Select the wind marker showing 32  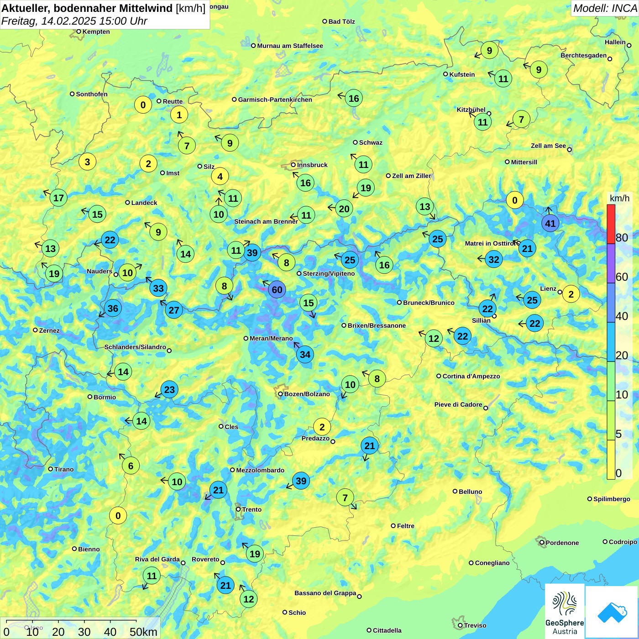click(x=494, y=260)
